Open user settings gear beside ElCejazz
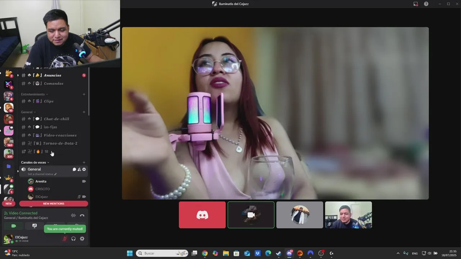Screen dimensions: 461x259 82,239
